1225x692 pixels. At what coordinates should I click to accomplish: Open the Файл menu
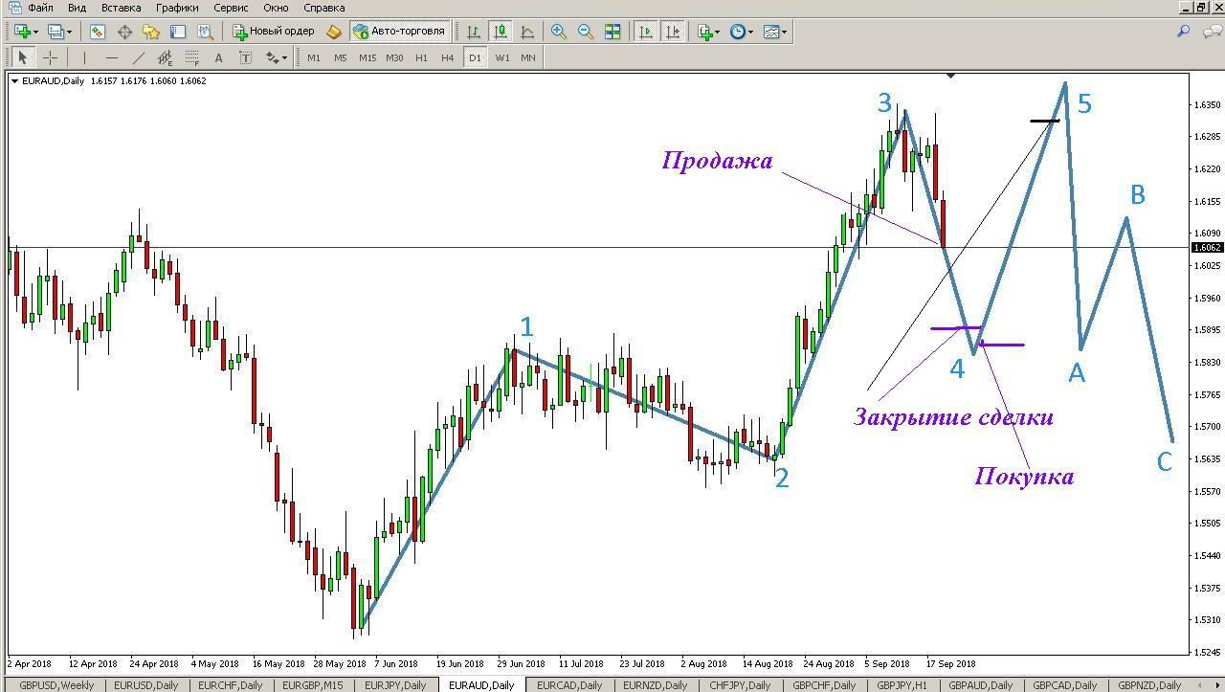[40, 8]
